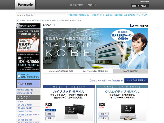
Task: Click ハイブリッド モバイル heading
Action: (69, 92)
